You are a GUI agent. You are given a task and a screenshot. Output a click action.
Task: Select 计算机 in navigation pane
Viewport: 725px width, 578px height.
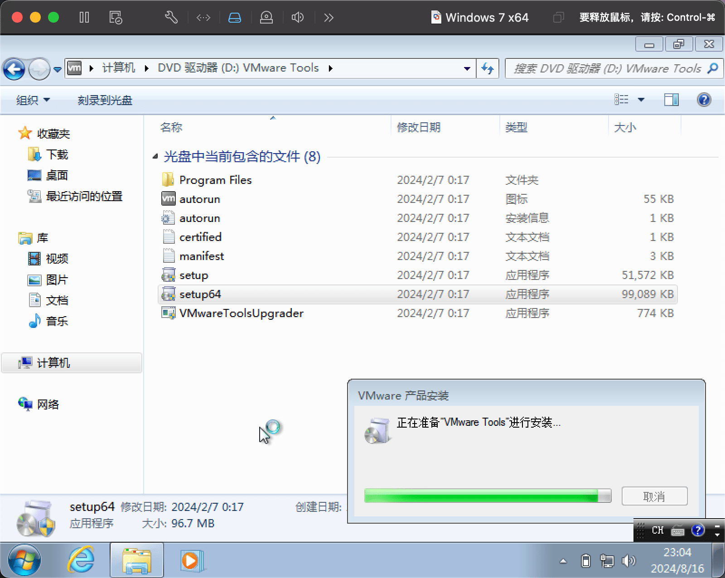(72, 363)
